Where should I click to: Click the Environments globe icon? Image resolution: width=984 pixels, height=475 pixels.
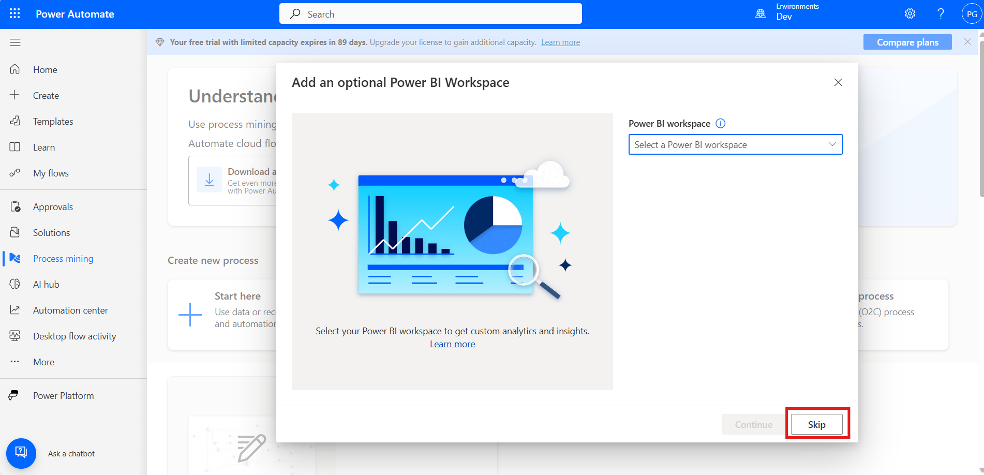click(x=761, y=14)
